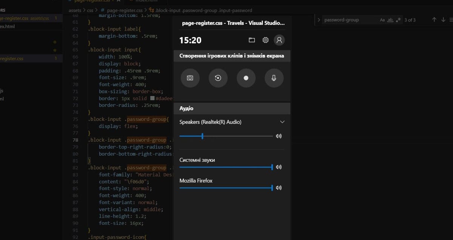Expand the replace field chevron in find widget
453x240 pixels.
[x=319, y=20]
